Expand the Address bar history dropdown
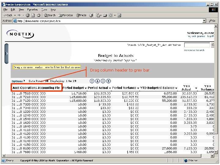Screen dimensions: 220x165 point(204,21)
